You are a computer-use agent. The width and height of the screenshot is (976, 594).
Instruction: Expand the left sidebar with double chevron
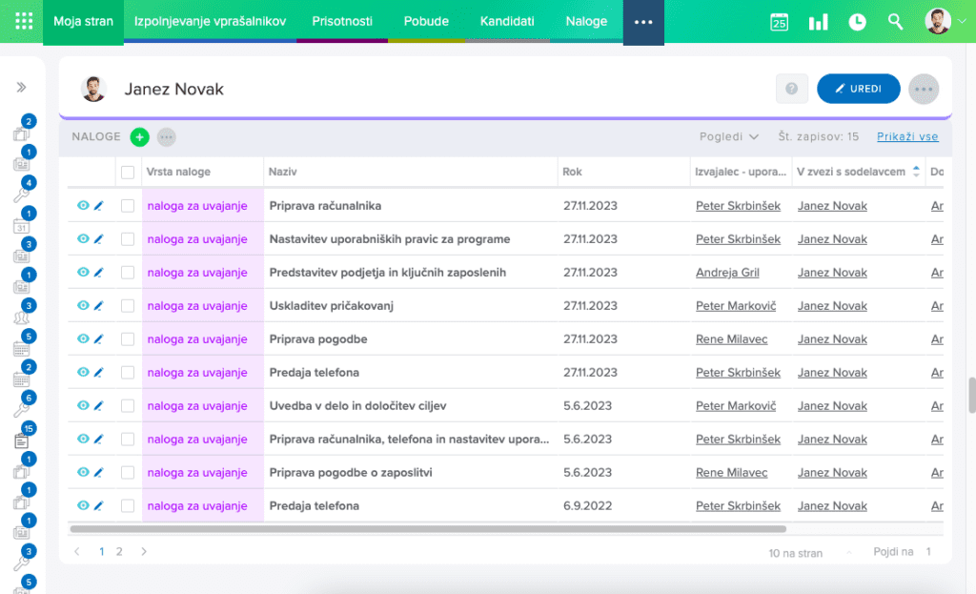(21, 88)
